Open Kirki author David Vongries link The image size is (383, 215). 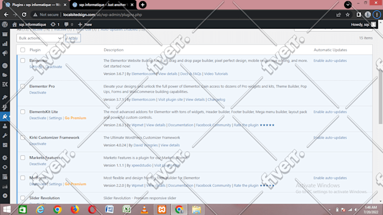pyautogui.click(x=145, y=145)
